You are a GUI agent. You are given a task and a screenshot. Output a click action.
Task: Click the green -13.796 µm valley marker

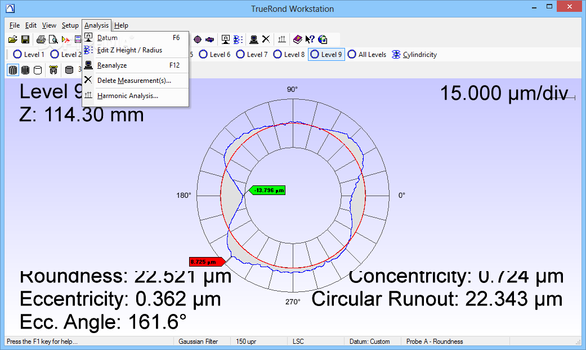click(267, 190)
